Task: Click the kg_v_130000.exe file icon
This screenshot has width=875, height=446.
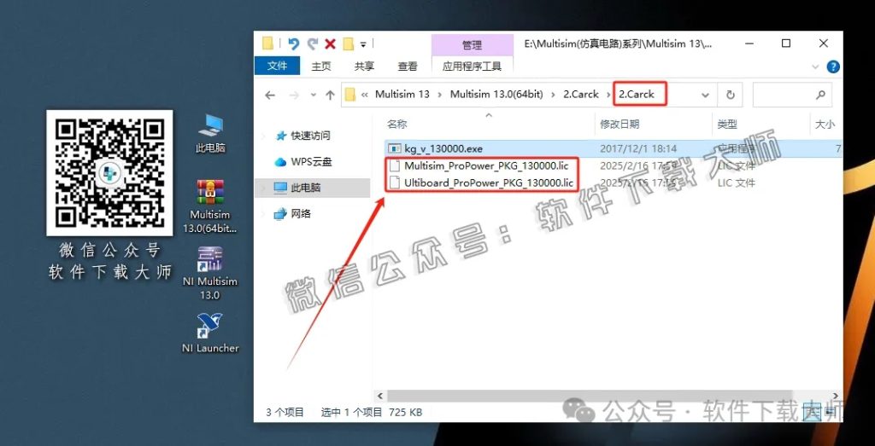Action: click(x=395, y=148)
